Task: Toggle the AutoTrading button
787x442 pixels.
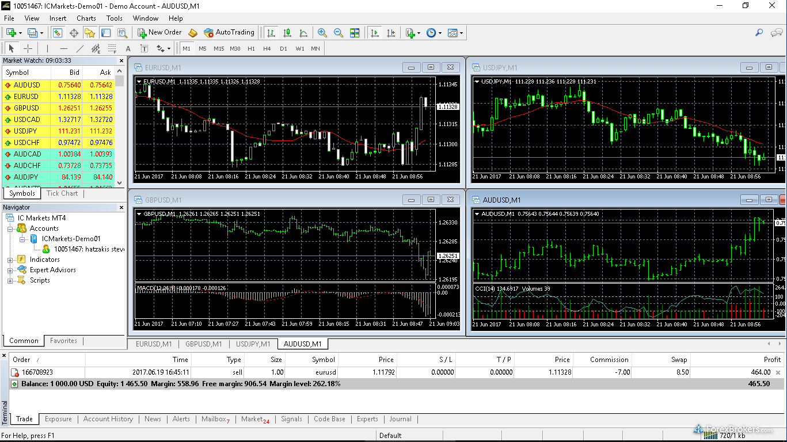Action: 229,33
